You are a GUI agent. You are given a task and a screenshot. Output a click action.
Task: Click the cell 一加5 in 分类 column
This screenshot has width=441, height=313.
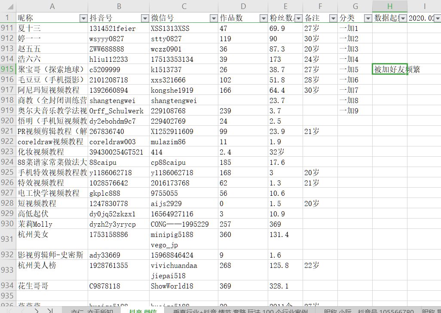click(355, 70)
